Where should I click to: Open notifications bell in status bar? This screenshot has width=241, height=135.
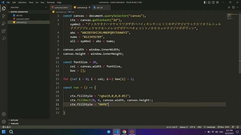[x=238, y=127]
